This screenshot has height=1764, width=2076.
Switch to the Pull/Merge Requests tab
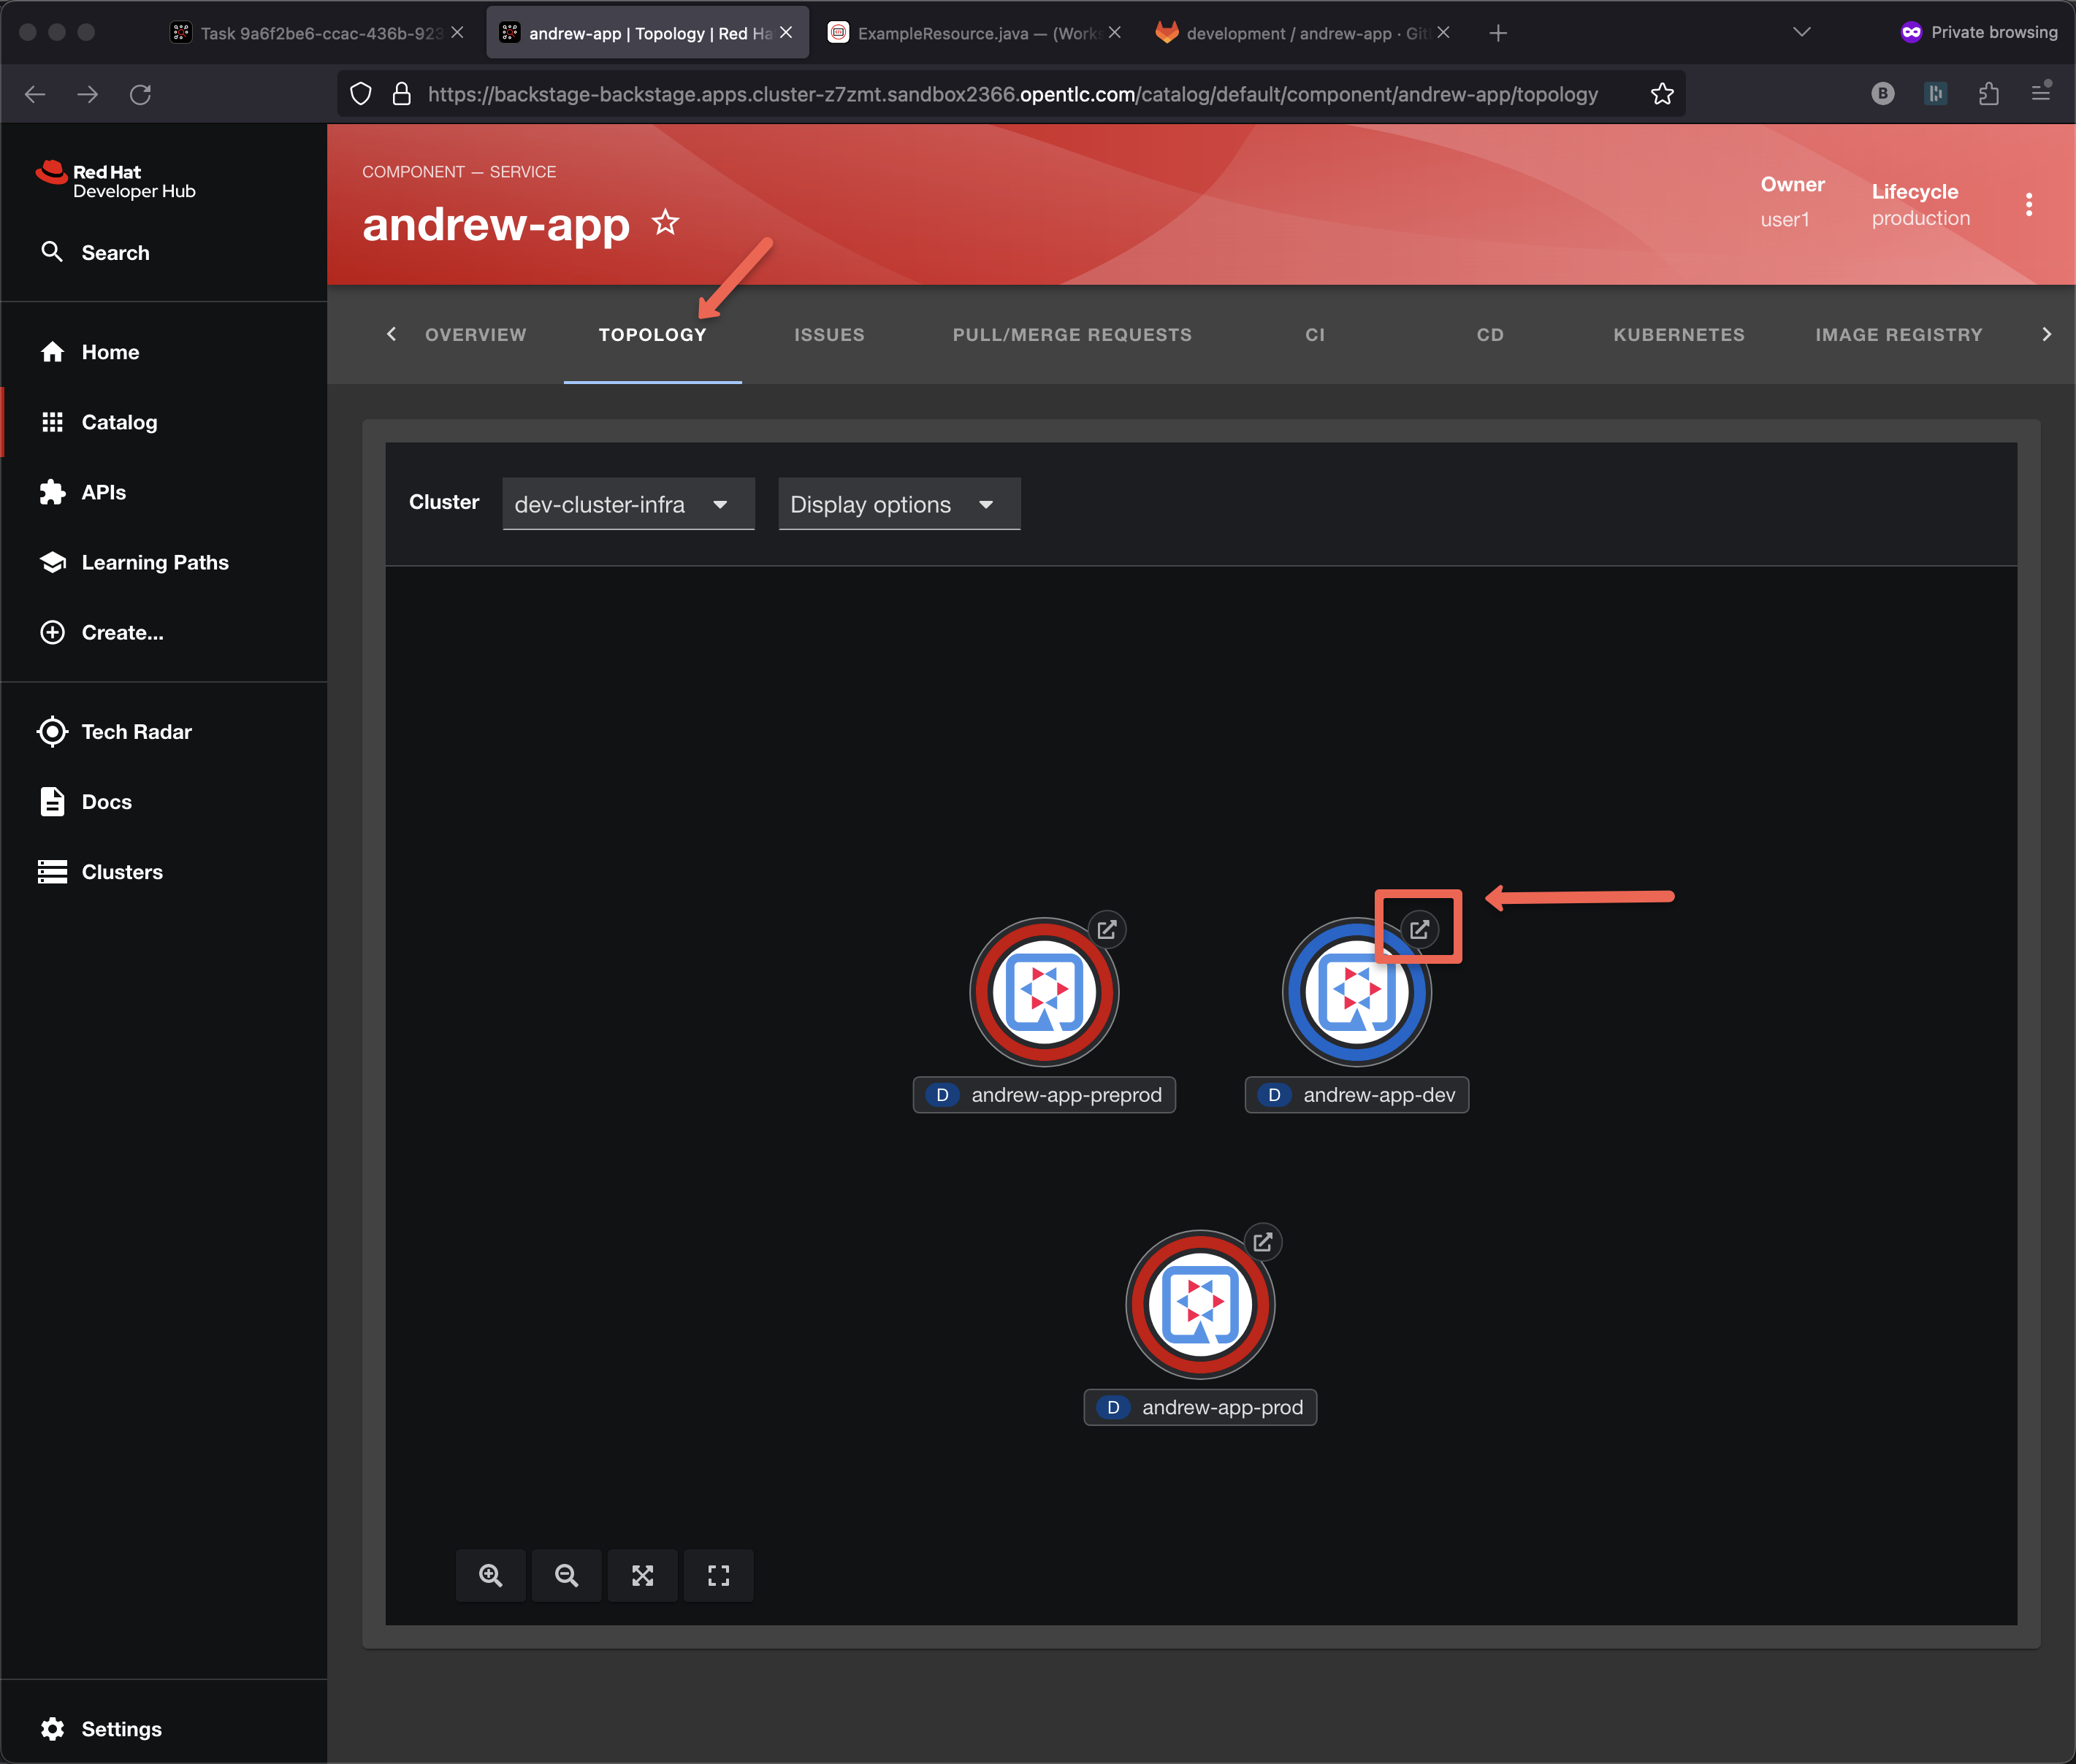pos(1072,335)
